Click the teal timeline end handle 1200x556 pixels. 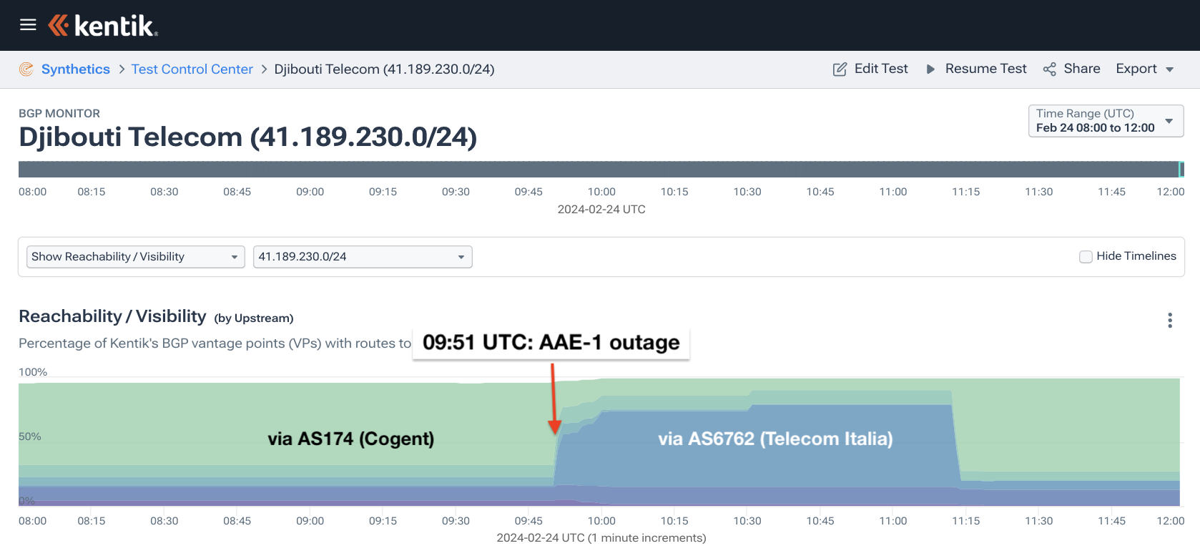click(1181, 170)
